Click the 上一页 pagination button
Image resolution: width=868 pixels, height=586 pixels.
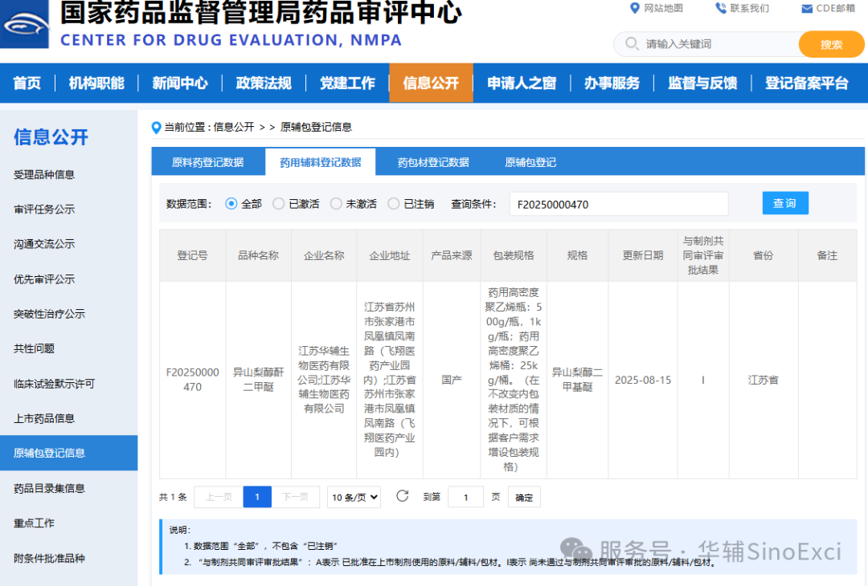[x=219, y=497]
